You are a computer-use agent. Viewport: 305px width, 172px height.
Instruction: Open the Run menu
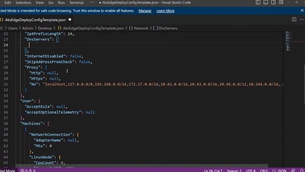pos(61,2)
